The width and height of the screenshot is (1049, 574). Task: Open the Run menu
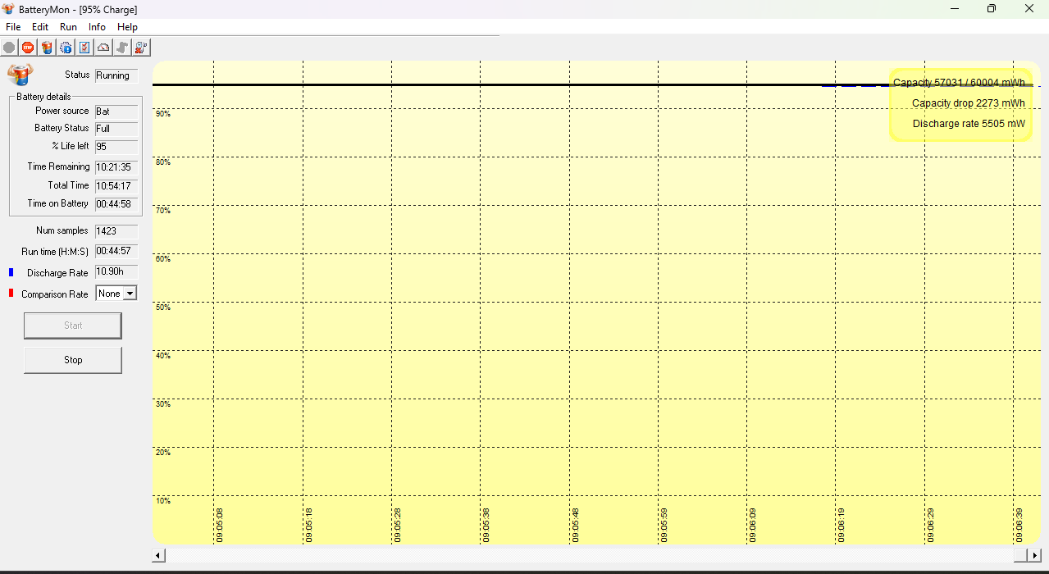[68, 27]
